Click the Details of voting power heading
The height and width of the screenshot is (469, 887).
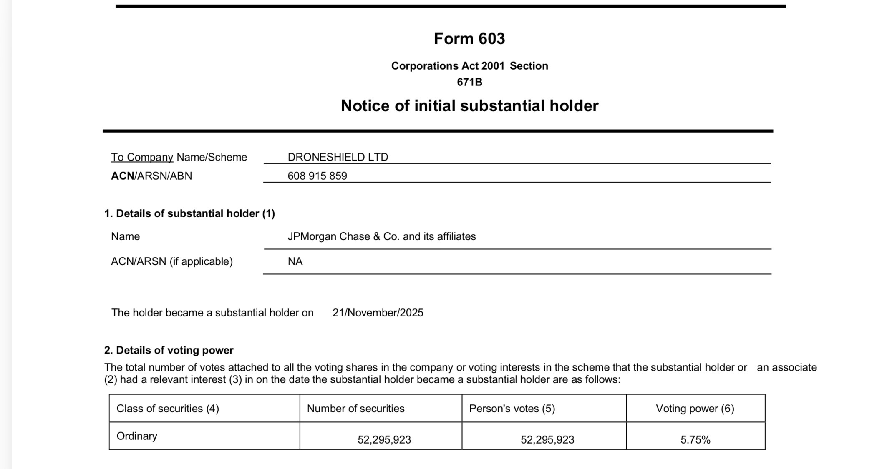click(169, 350)
